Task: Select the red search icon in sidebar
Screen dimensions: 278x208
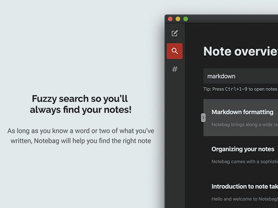Action: 174,51
